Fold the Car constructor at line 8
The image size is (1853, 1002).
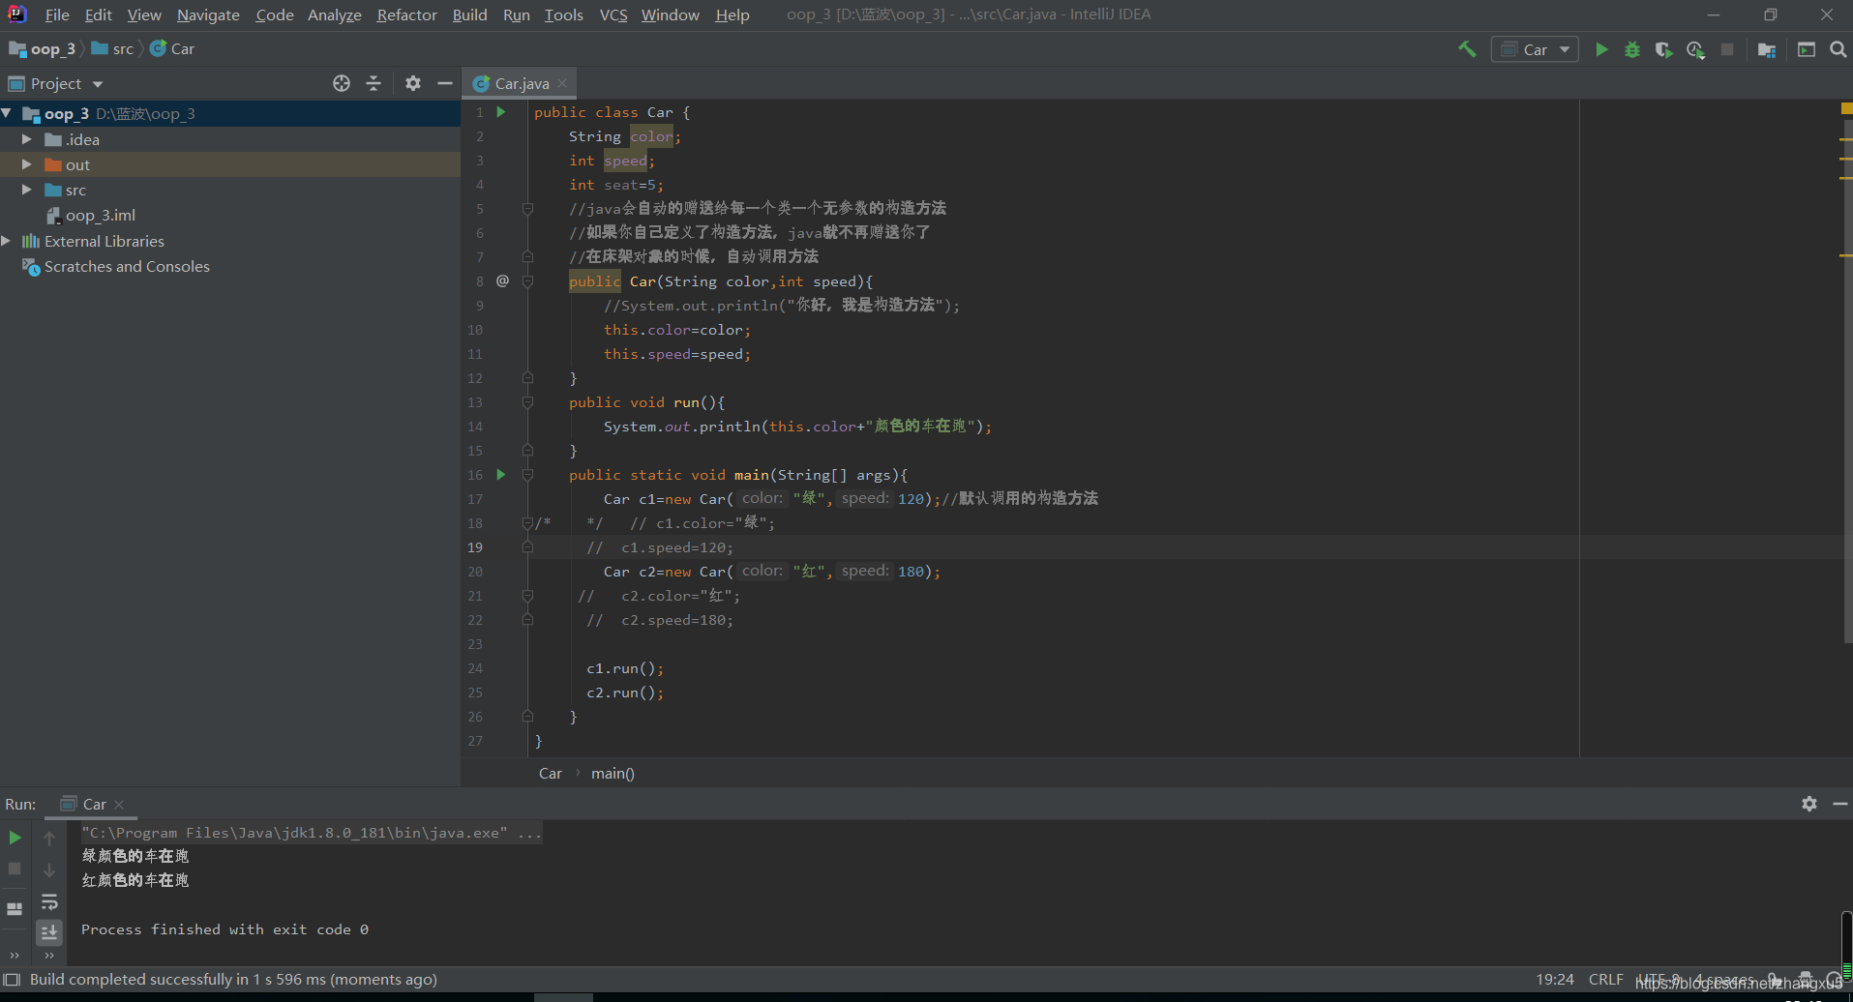coord(527,281)
